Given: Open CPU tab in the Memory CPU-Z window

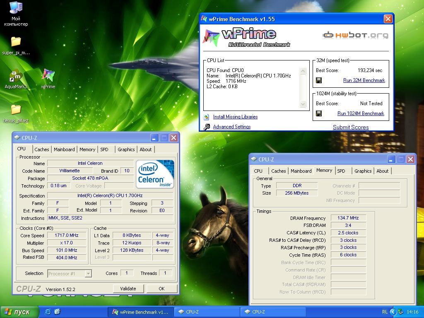Looking at the screenshot, I should (x=258, y=171).
